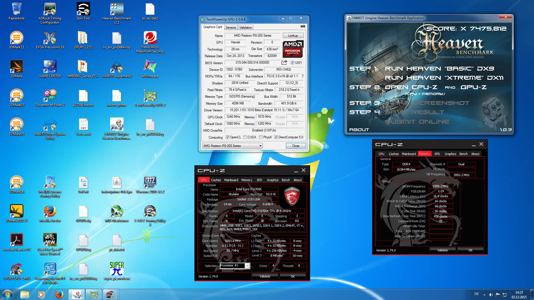Open Graphics tab in CPU-Z CPU window
Viewport: 534px width, 300px height.
pos(273,180)
